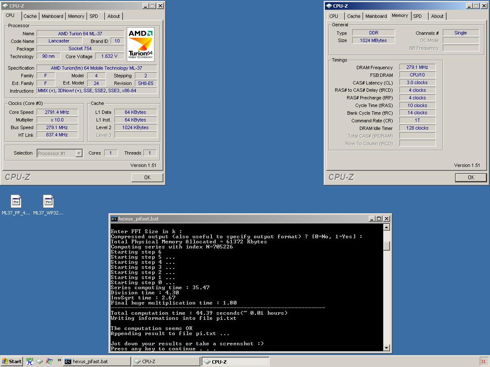Image resolution: width=490 pixels, height=367 pixels.
Task: Open Memory tab in left CPU-Z window
Action: click(x=76, y=16)
